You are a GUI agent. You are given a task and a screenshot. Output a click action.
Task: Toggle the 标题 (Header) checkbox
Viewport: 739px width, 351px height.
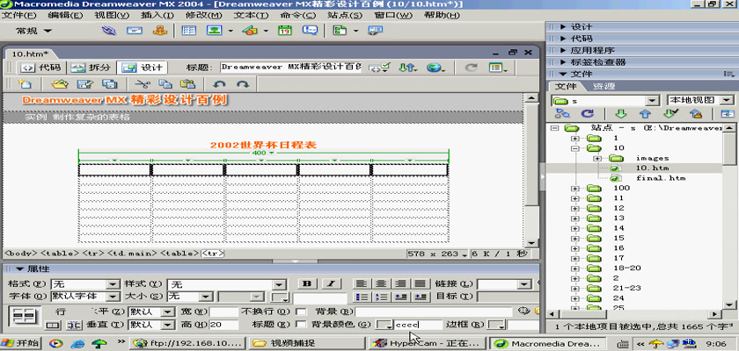tap(300, 324)
